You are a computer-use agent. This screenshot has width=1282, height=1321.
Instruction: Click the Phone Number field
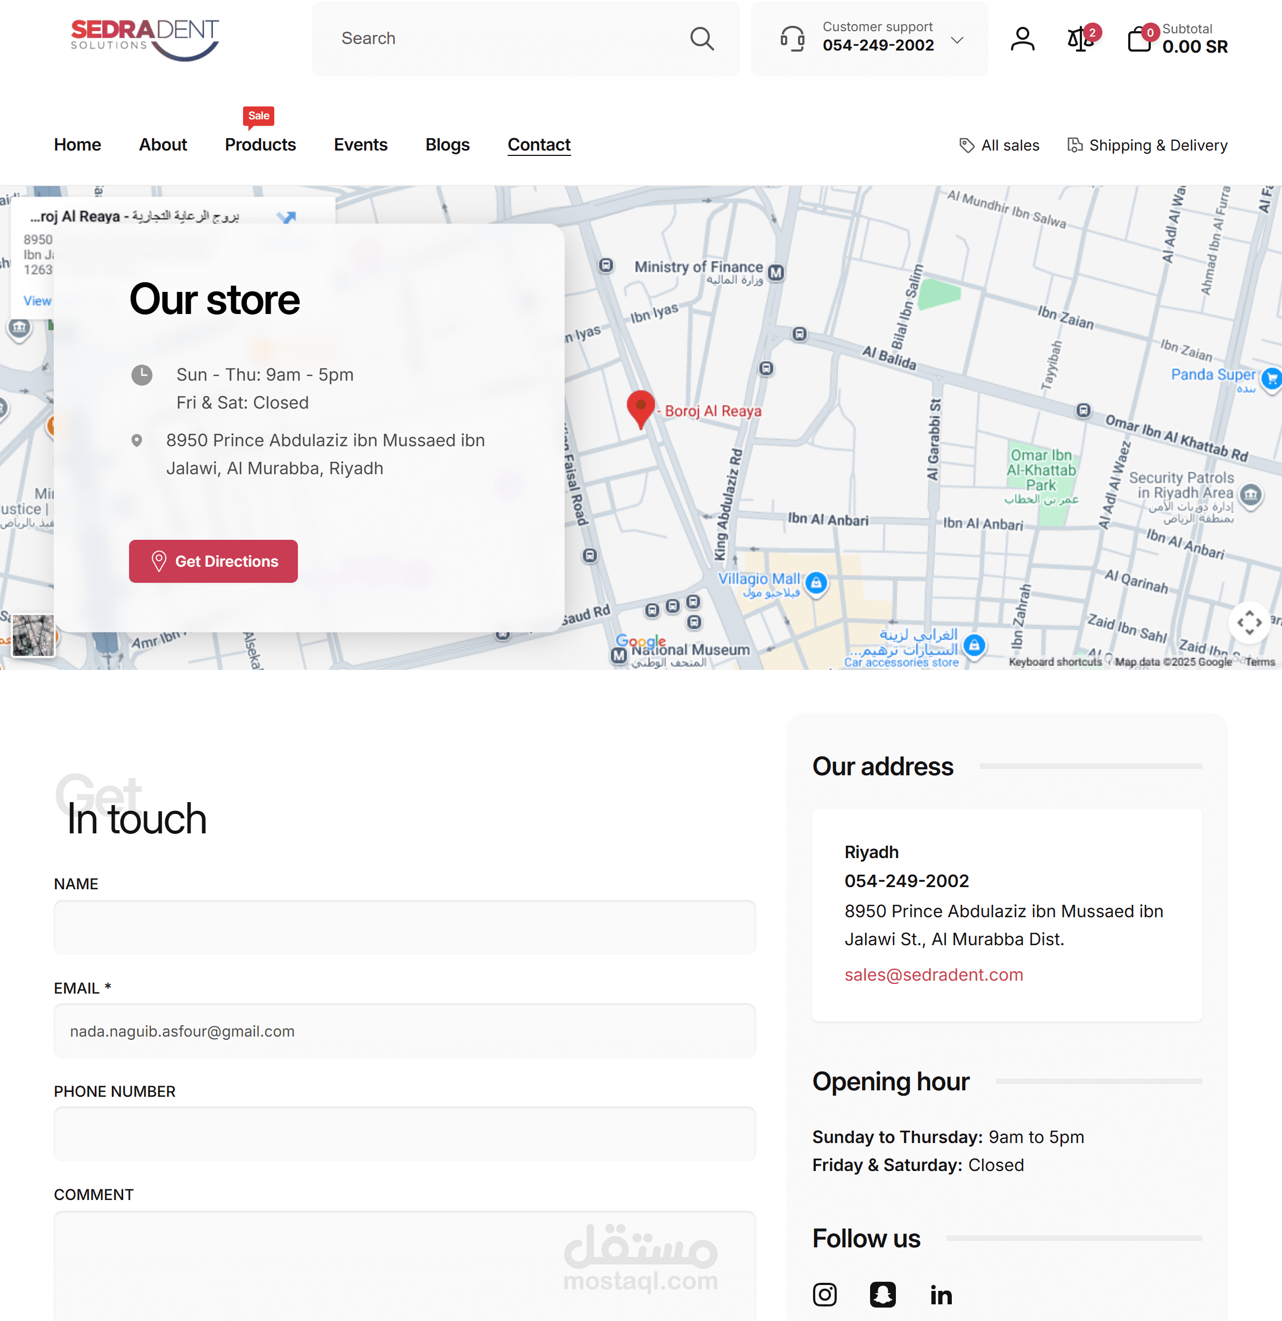coord(404,1134)
